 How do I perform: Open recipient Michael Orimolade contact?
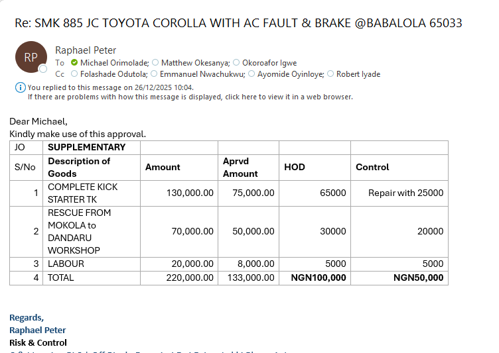(x=115, y=63)
